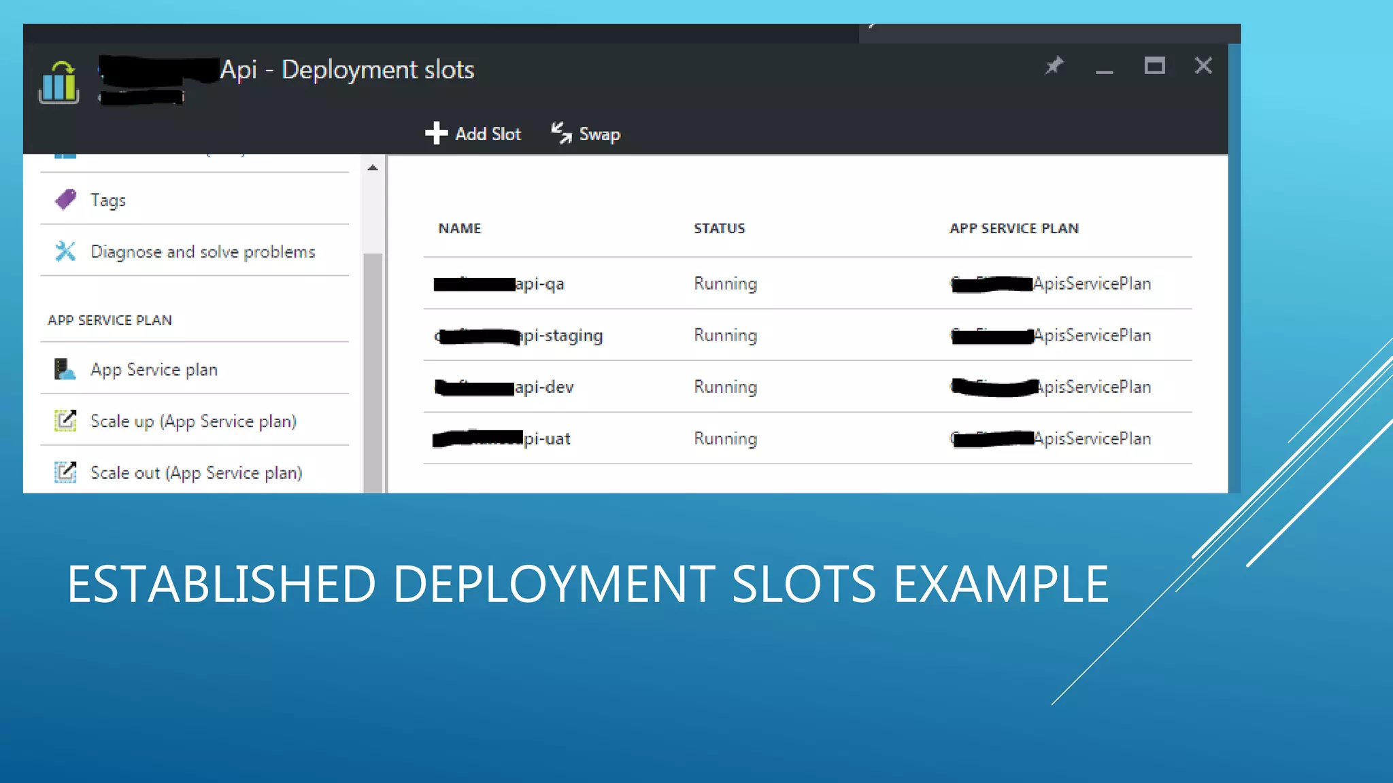Select the api-dev slot row
Screen dimensions: 1393x783
[x=807, y=387]
